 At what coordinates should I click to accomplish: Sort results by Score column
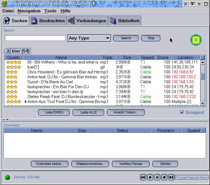[x=163, y=57]
